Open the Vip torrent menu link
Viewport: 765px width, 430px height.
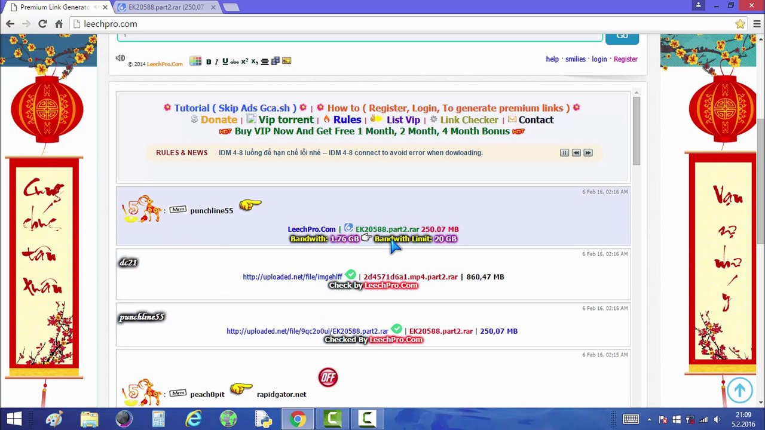click(286, 119)
